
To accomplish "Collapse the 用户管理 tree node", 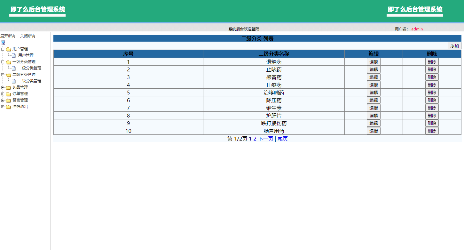I will point(3,49).
